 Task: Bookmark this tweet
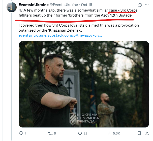click(139, 133)
